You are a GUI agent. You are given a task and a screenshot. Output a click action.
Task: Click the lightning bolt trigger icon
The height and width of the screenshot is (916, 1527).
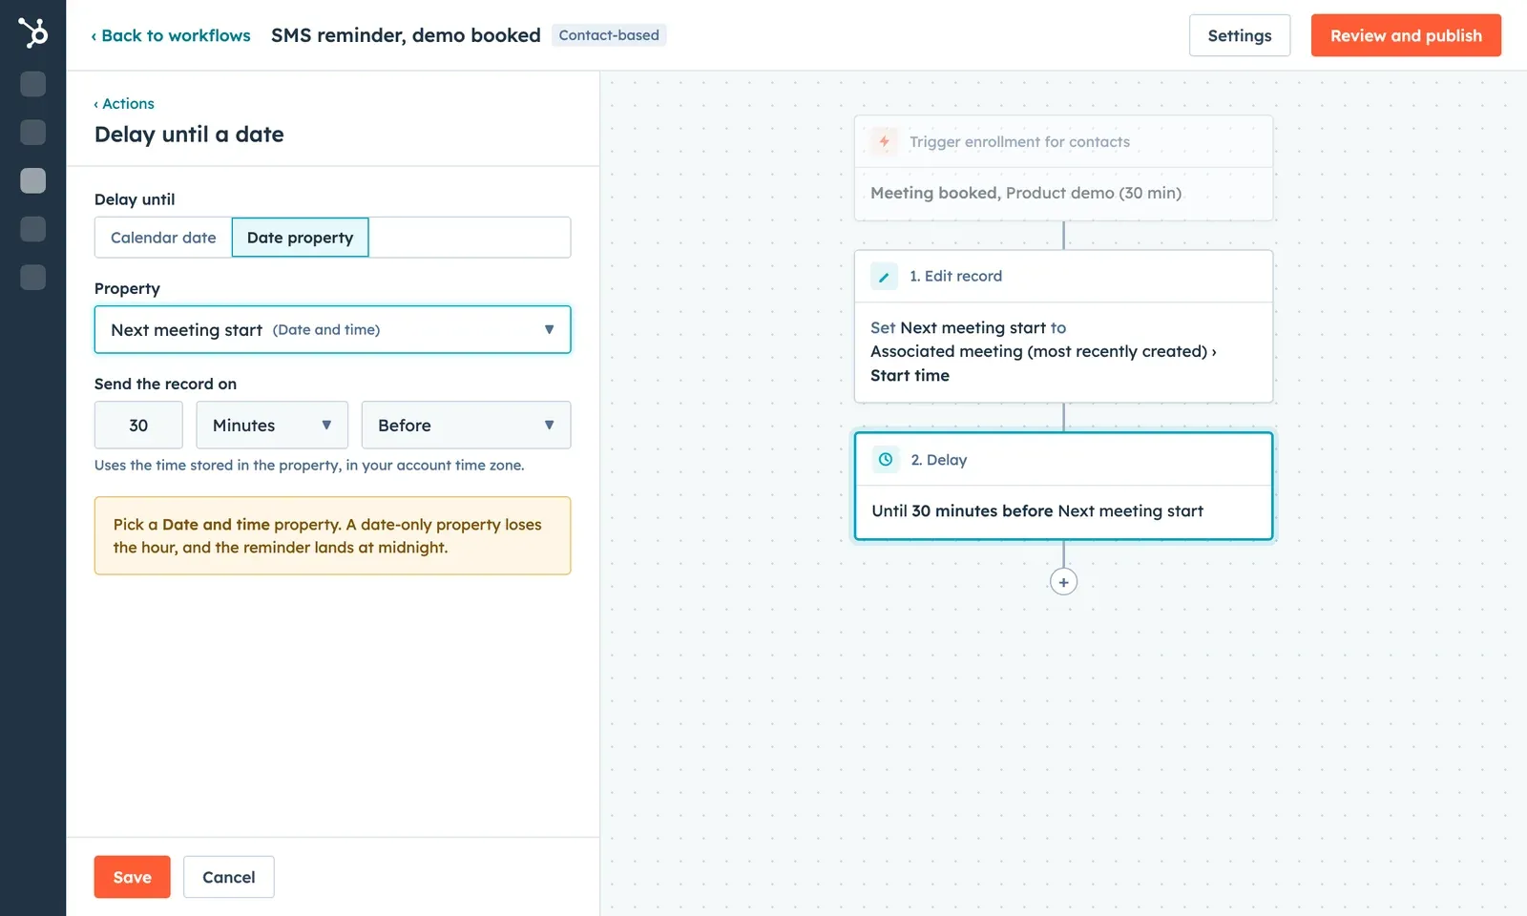click(x=885, y=141)
